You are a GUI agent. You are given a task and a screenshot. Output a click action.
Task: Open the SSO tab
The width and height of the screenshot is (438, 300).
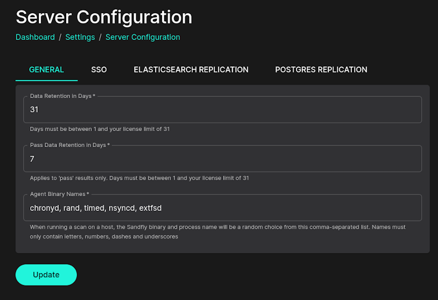[x=99, y=70]
